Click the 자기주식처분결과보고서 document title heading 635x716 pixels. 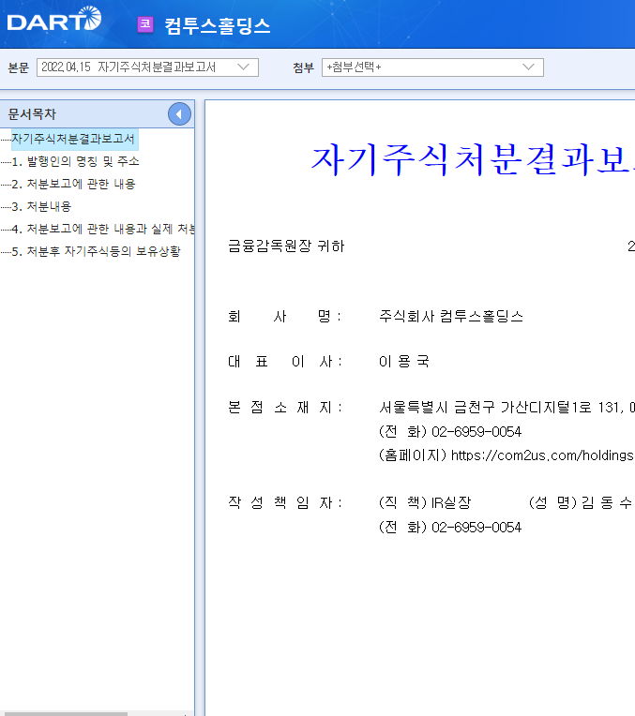point(473,160)
